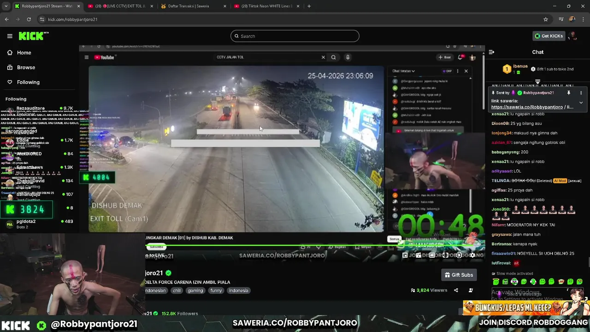Image resolution: width=590 pixels, height=332 pixels.
Task: Open Chrome profile avatar in toolbar
Action: click(572, 19)
